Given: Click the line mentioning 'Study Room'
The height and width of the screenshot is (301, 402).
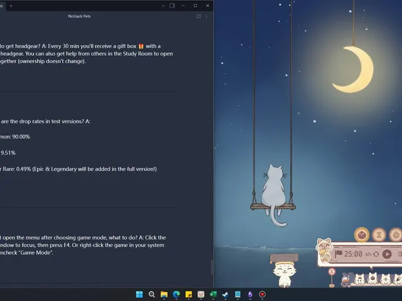Looking at the screenshot, I should pos(87,54).
